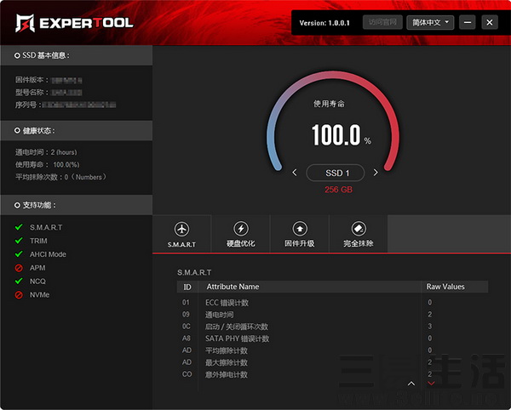Image resolution: width=511 pixels, height=410 pixels.
Task: Open the 固件升级 firmware upgrade tab
Action: pos(299,235)
